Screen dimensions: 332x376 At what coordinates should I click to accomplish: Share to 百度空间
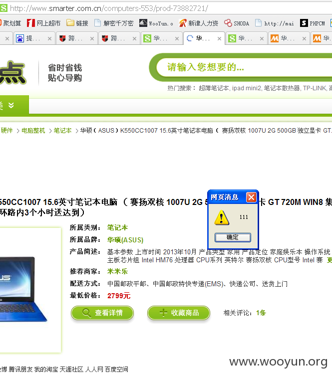116,370
